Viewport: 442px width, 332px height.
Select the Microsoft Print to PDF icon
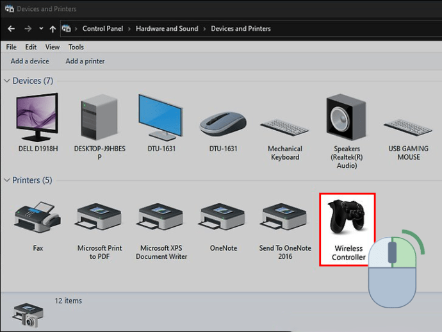tap(99, 217)
